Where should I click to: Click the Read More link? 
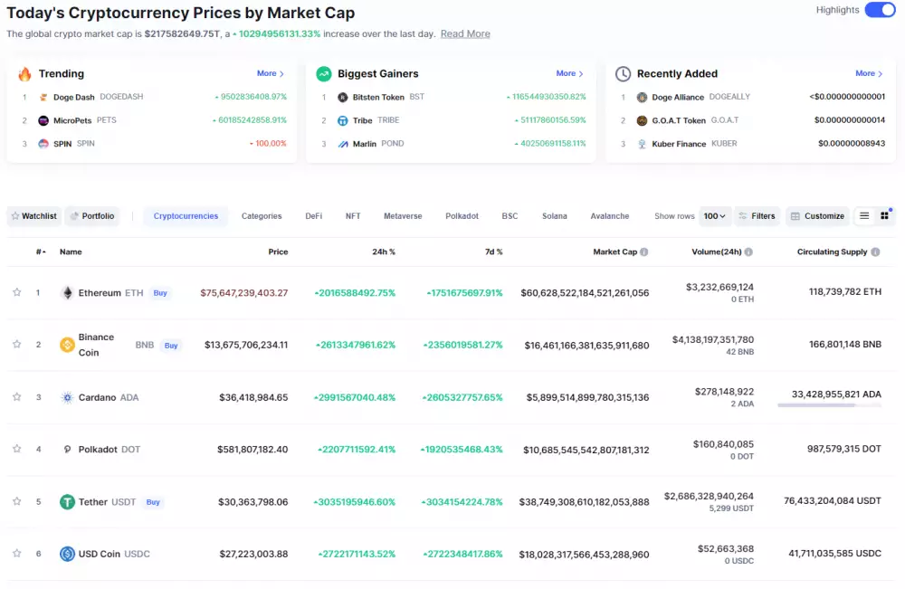click(x=464, y=33)
